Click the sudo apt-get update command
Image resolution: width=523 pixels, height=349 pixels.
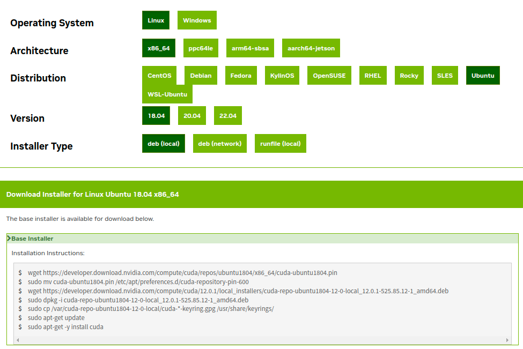(56, 318)
